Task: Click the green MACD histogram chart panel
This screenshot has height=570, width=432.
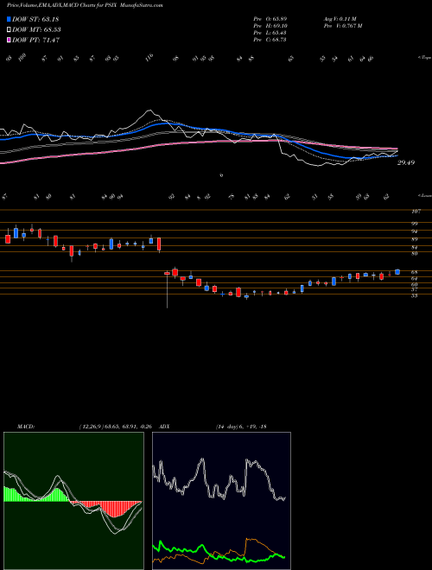Action: [73, 501]
